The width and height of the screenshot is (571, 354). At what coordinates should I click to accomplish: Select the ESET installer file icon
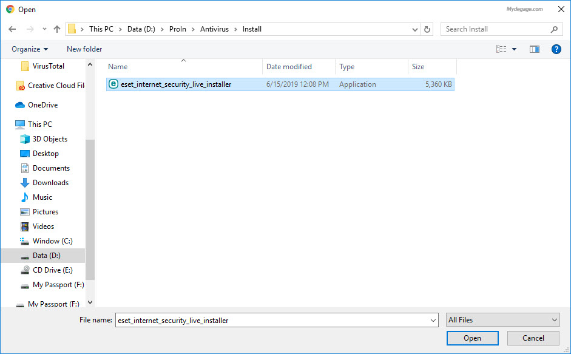[x=113, y=84]
